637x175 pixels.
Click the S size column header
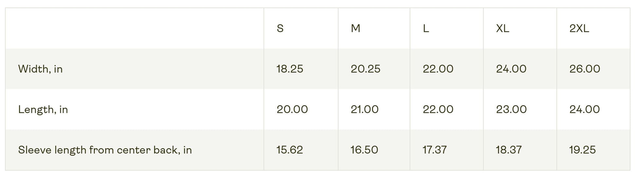(280, 29)
